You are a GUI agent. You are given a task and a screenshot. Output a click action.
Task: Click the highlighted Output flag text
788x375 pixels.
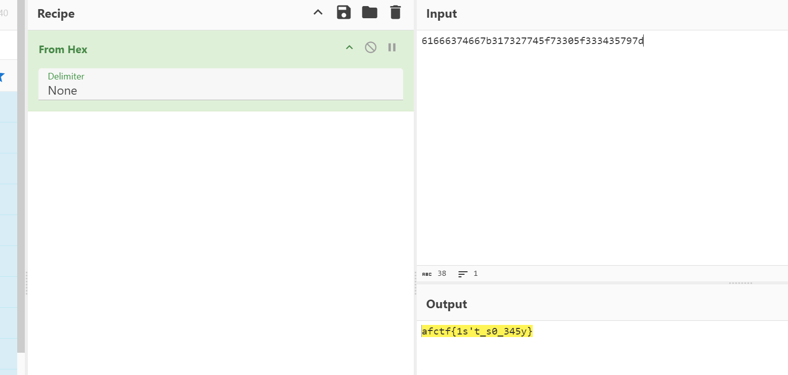point(477,331)
